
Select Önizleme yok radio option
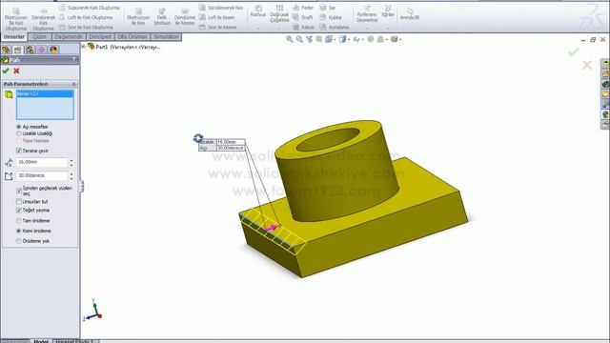pyautogui.click(x=18, y=241)
